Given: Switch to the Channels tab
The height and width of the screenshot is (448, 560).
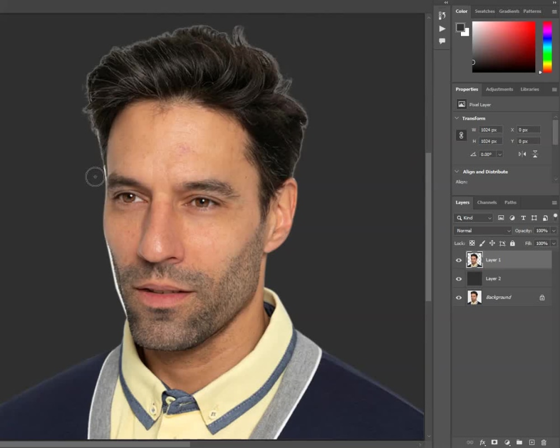Looking at the screenshot, I should (487, 202).
